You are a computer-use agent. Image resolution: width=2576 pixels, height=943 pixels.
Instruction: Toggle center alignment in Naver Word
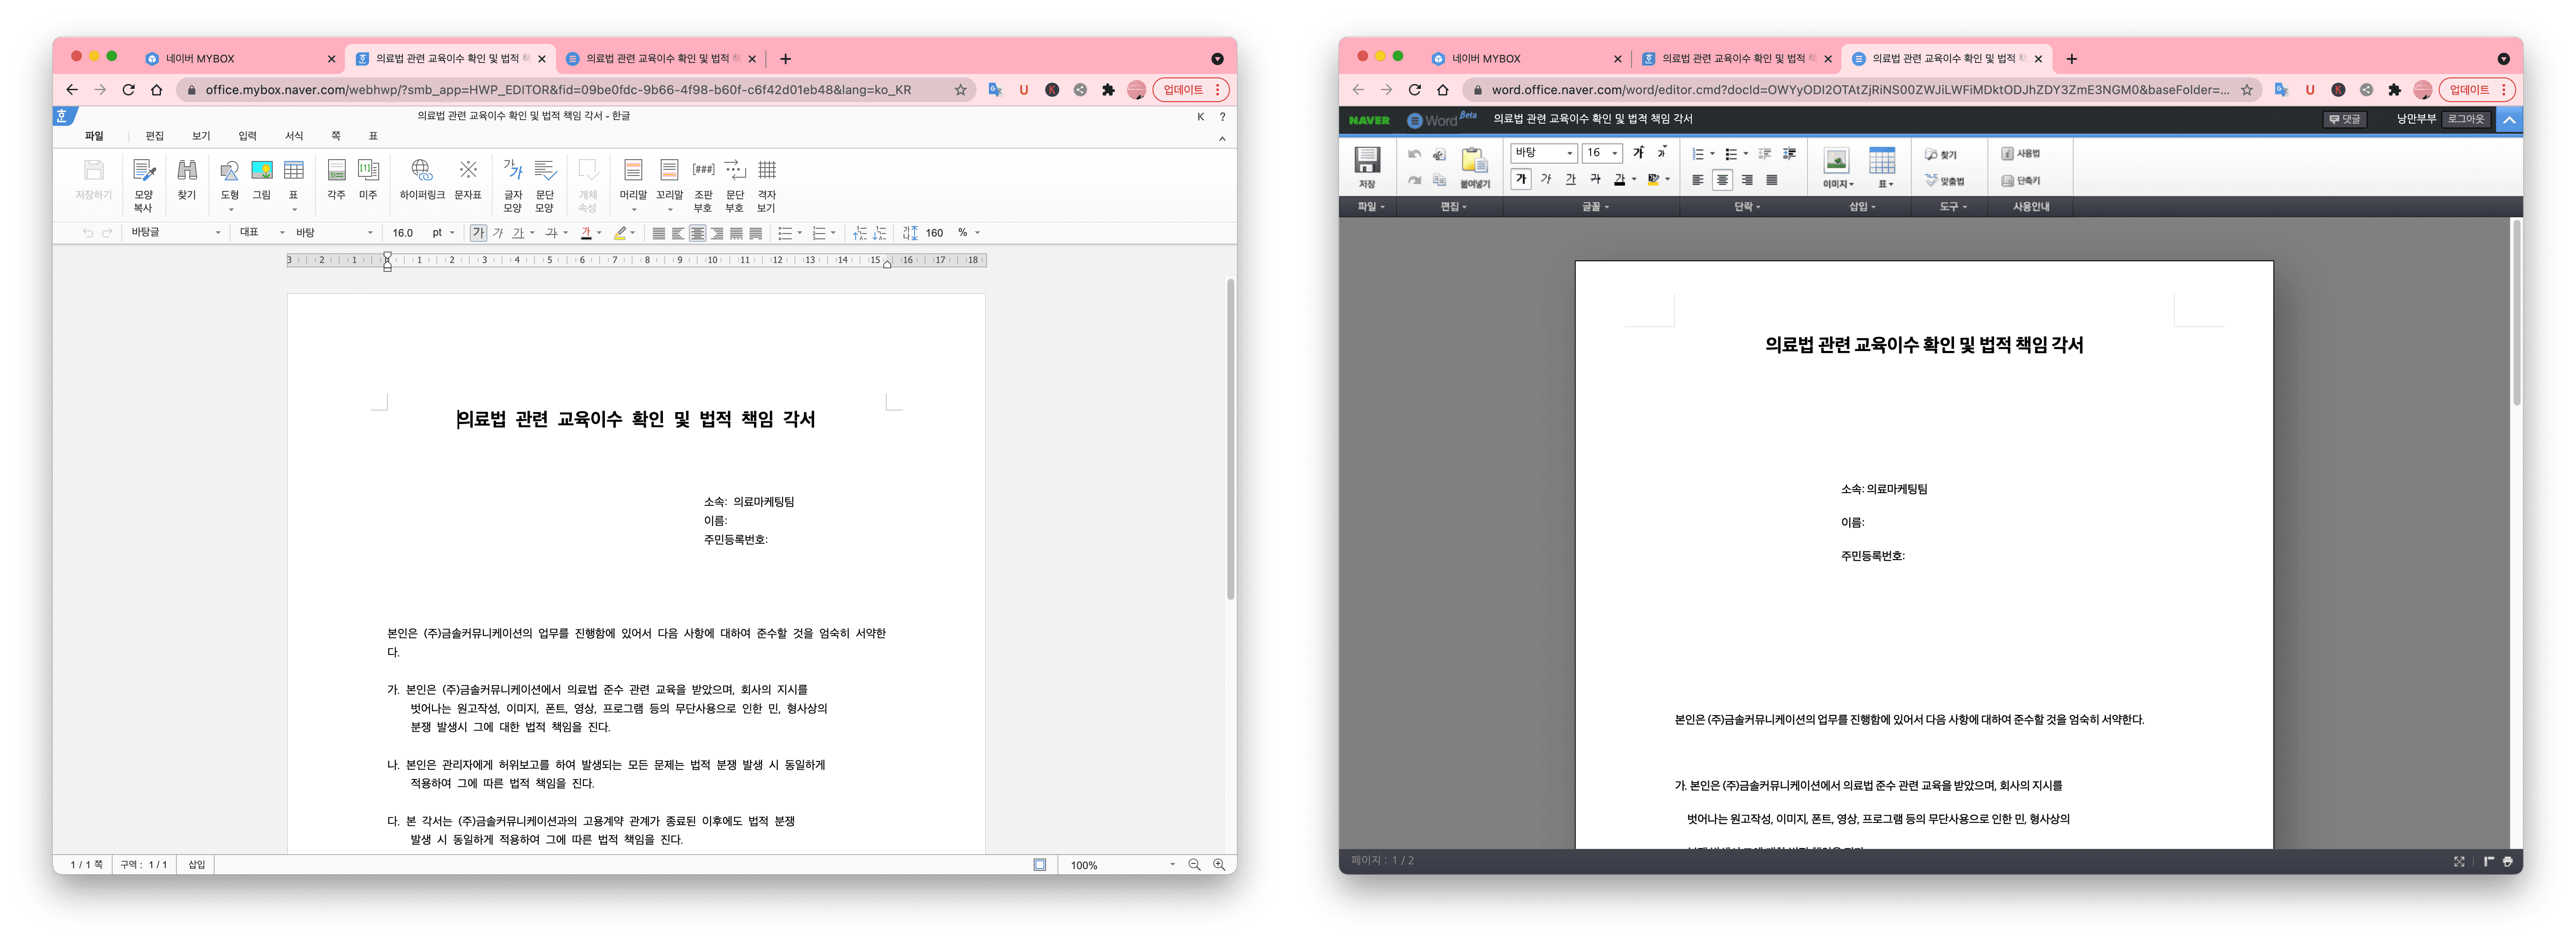pyautogui.click(x=1722, y=180)
